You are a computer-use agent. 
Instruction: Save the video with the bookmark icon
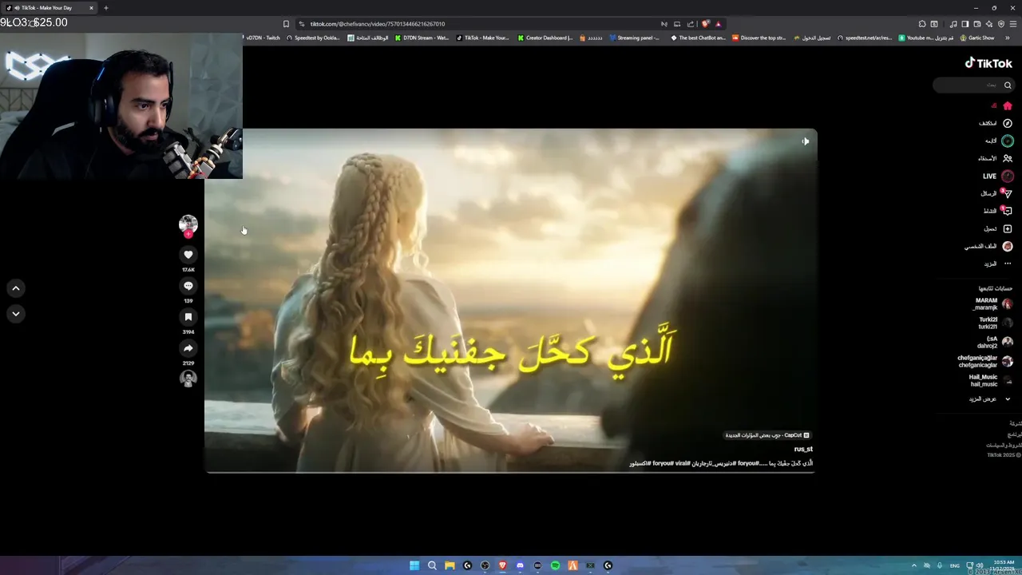pos(188,317)
